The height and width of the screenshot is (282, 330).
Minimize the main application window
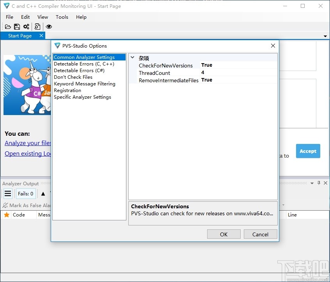pos(285,6)
